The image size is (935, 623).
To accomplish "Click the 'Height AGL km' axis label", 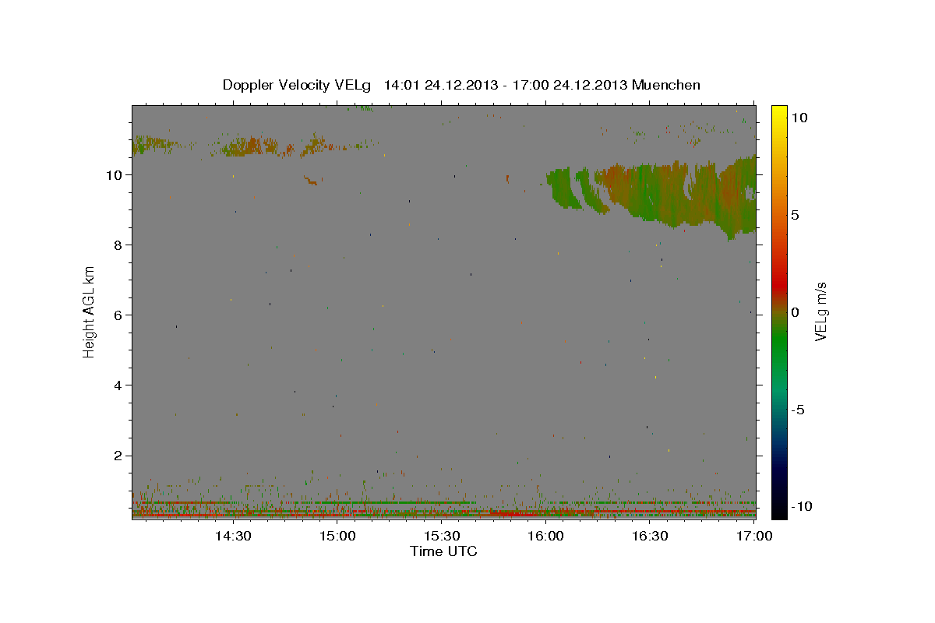I will click(x=90, y=312).
